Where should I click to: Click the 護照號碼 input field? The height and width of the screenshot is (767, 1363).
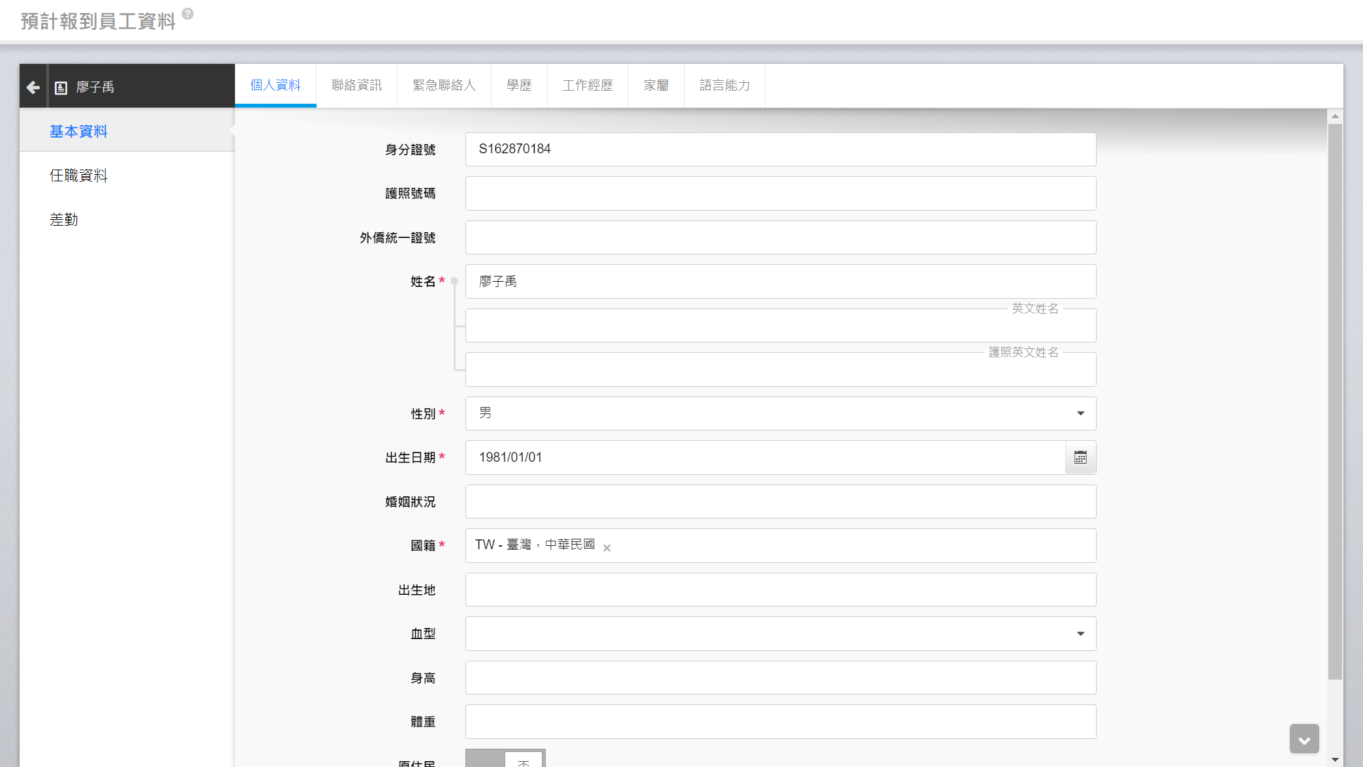(x=780, y=194)
